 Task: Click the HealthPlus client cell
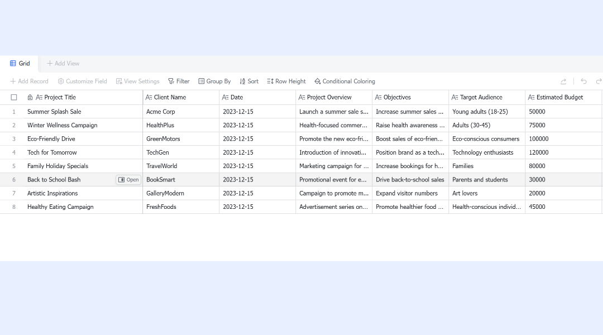181,125
